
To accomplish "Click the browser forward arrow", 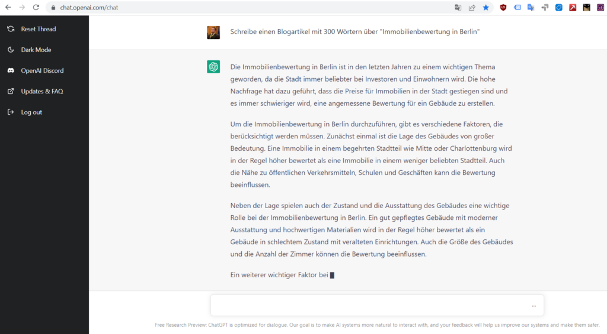I will coord(22,7).
